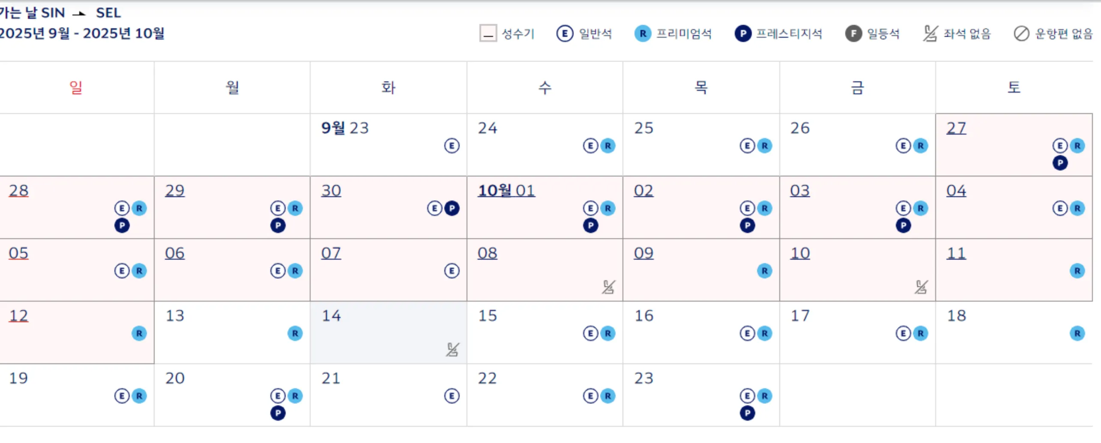
Task: Select October 11 date link
Action: 956,253
